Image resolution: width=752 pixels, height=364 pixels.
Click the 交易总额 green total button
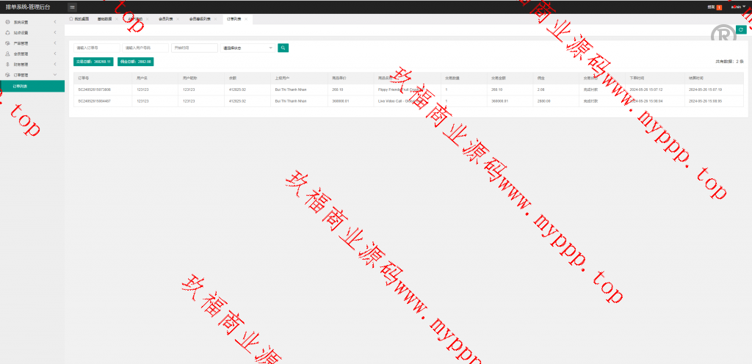click(x=94, y=62)
